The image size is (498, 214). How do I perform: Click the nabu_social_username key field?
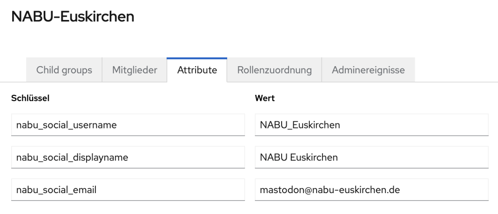[128, 125]
